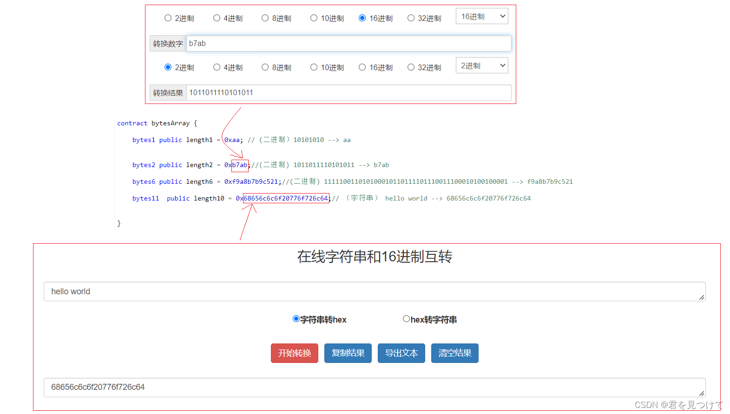Select the source 4进制 radio button
The width and height of the screenshot is (730, 414).
(x=217, y=18)
